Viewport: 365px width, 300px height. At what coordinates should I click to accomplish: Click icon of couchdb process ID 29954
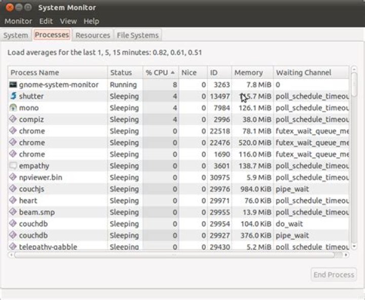[13, 223]
